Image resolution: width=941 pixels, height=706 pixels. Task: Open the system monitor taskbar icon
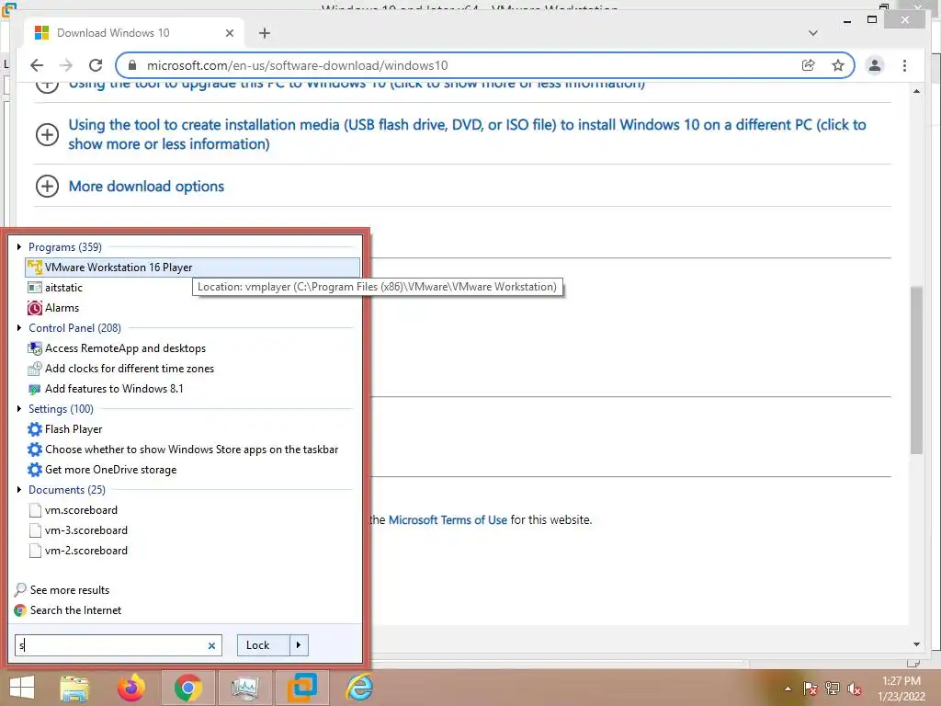[x=244, y=688]
